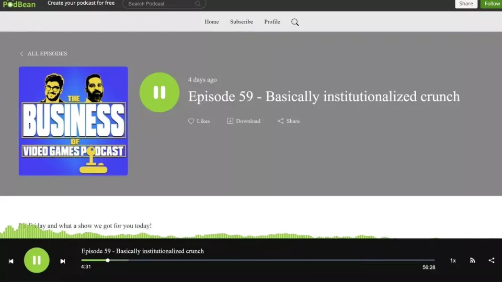The height and width of the screenshot is (282, 502).
Task: Download the episode via Download text
Action: [248, 121]
